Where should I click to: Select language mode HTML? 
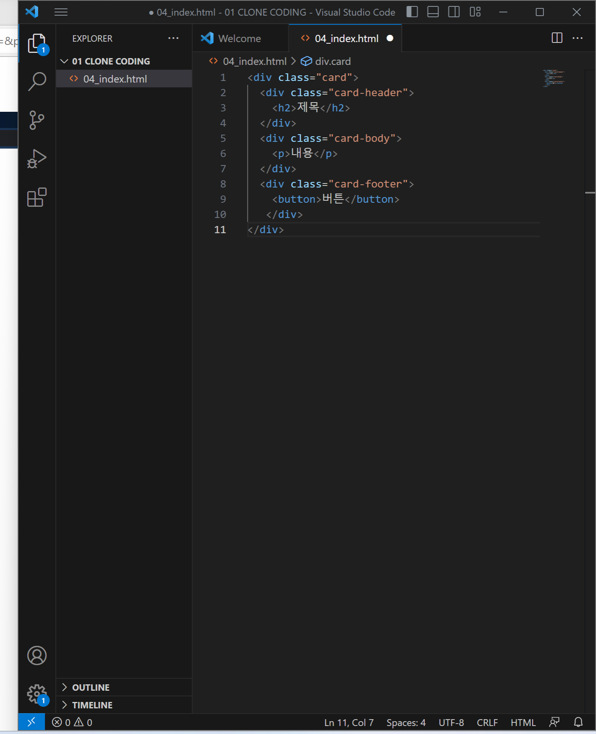[523, 722]
